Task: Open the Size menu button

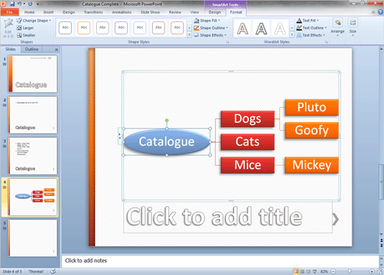Action: pos(353,27)
